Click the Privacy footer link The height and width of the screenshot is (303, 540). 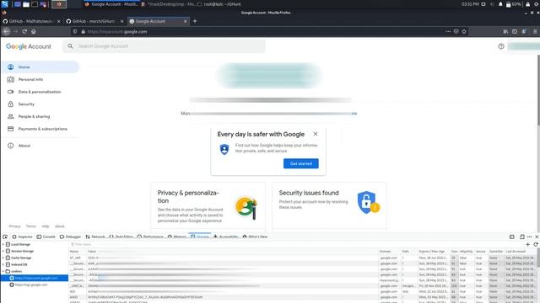point(14,226)
